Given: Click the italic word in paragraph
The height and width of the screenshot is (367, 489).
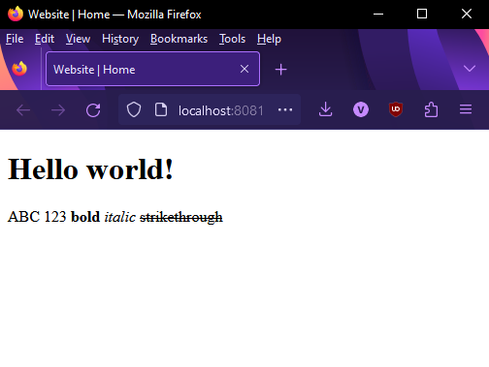Looking at the screenshot, I should [120, 217].
